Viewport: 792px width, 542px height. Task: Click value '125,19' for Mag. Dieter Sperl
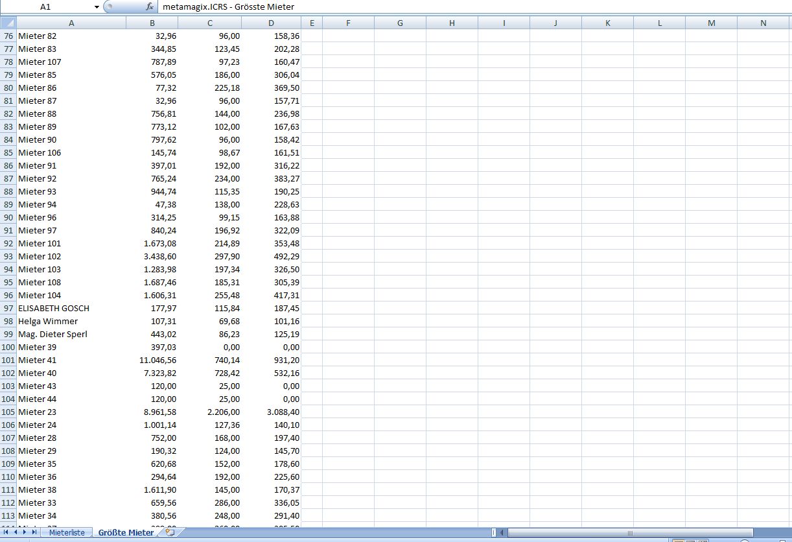[287, 334]
